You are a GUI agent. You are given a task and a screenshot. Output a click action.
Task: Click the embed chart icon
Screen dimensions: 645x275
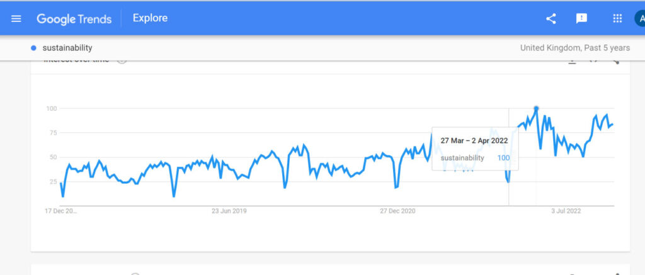(x=593, y=60)
